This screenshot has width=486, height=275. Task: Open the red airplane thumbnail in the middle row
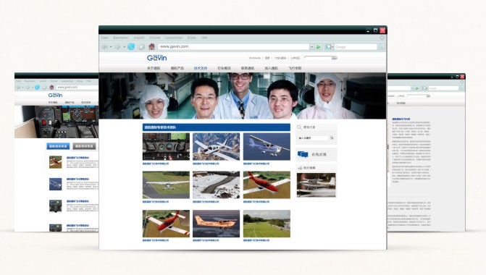(x=267, y=185)
